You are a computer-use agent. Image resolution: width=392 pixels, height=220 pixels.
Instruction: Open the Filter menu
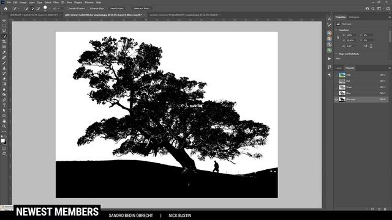pos(56,2)
